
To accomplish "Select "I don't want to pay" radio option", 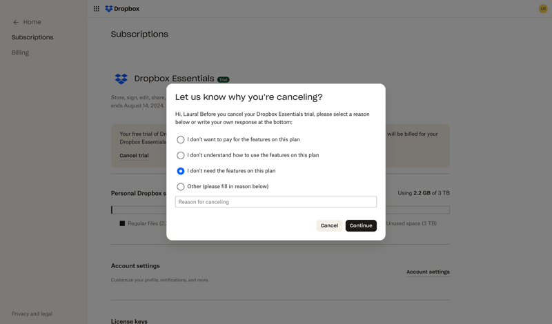I will point(181,140).
